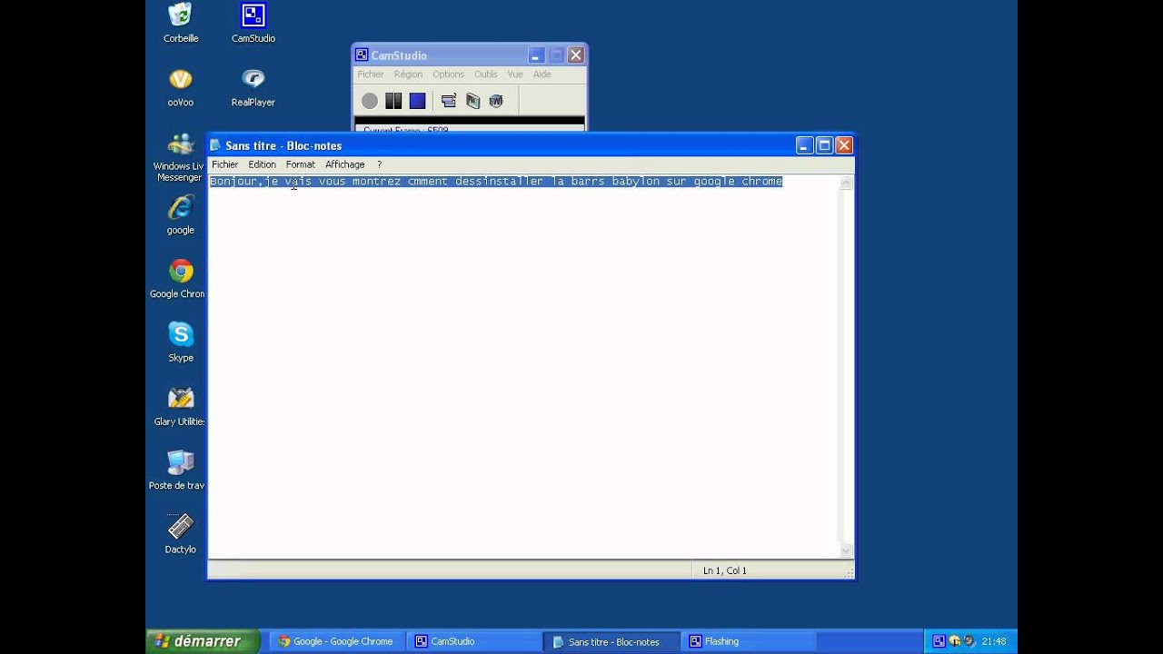Screen dimensions: 1163x654
Task: Click the 'Ln 1, Col 1' status bar entry
Action: [x=725, y=570]
